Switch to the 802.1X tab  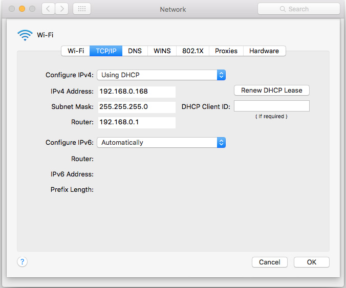[192, 51]
